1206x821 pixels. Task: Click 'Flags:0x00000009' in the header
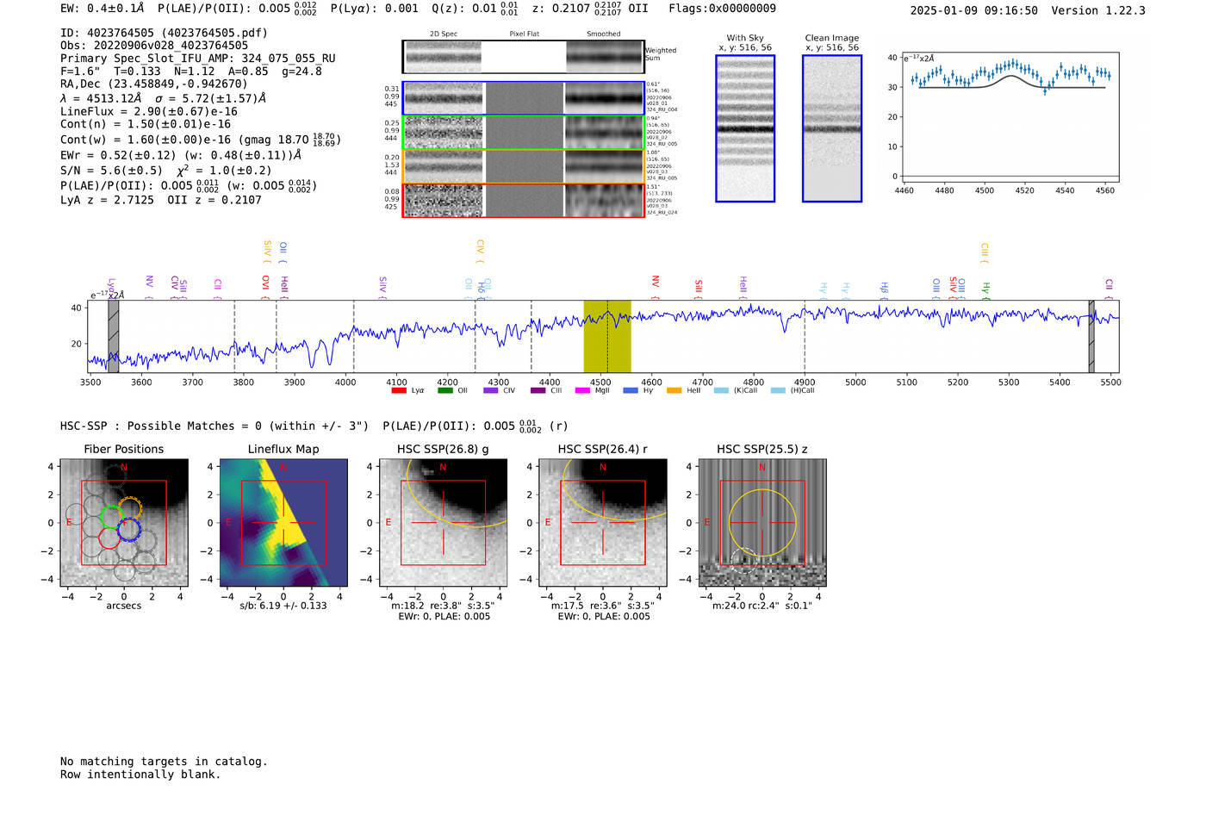pyautogui.click(x=722, y=9)
